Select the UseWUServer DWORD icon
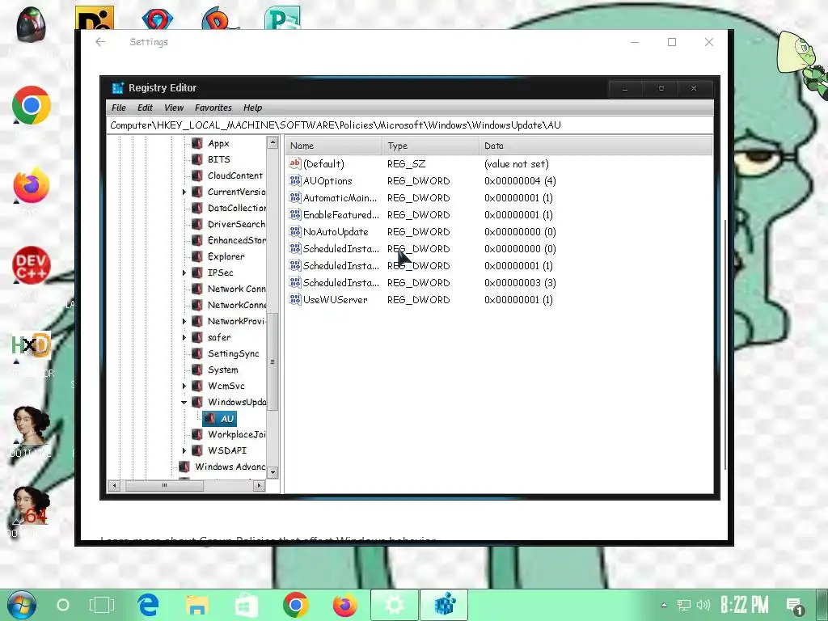 coord(295,299)
